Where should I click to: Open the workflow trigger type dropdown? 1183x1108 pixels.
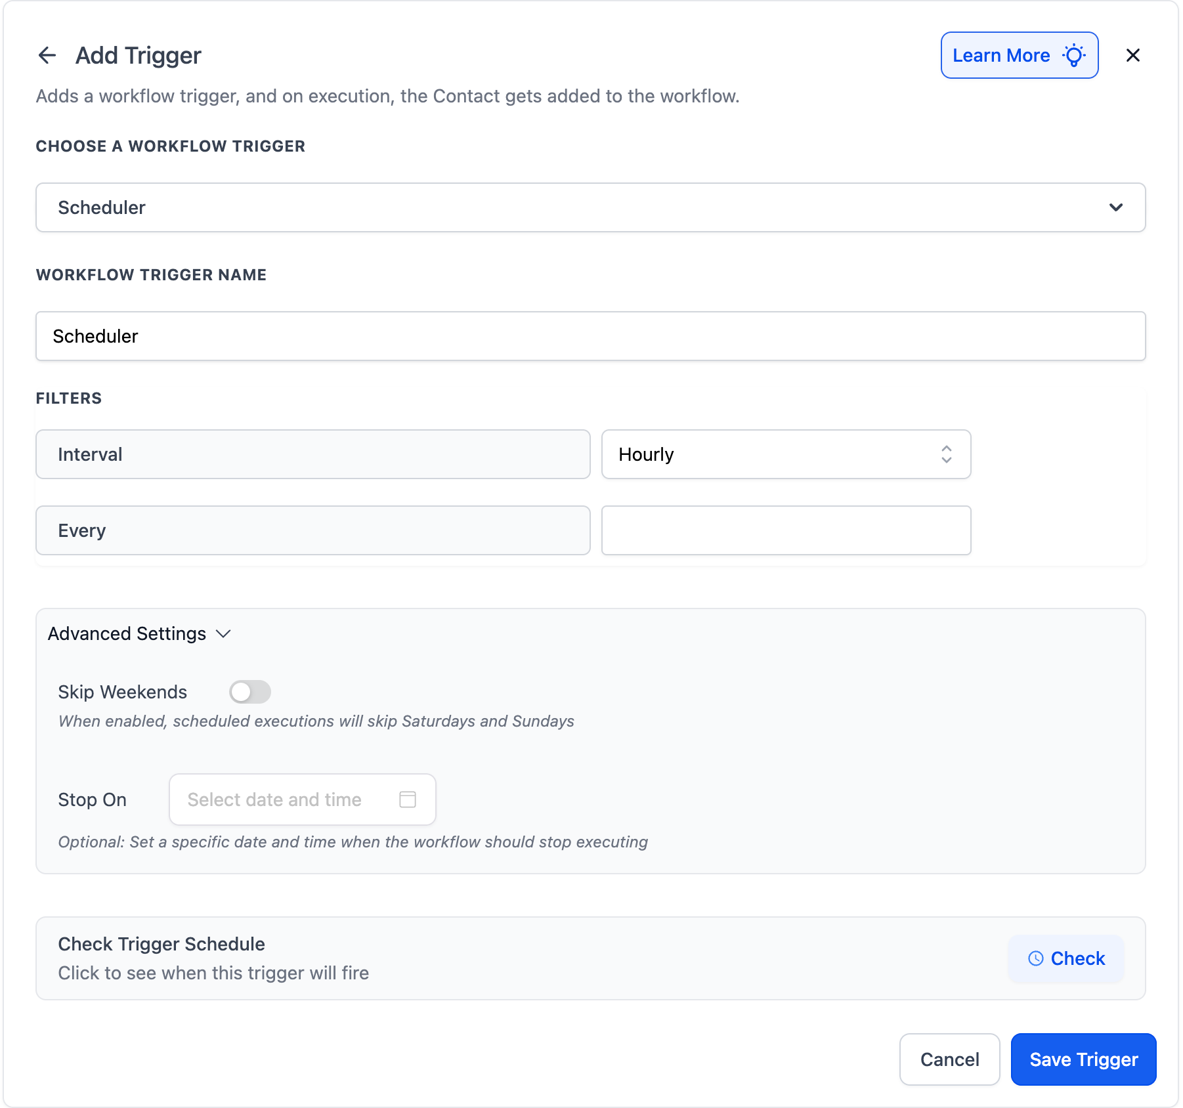[591, 207]
